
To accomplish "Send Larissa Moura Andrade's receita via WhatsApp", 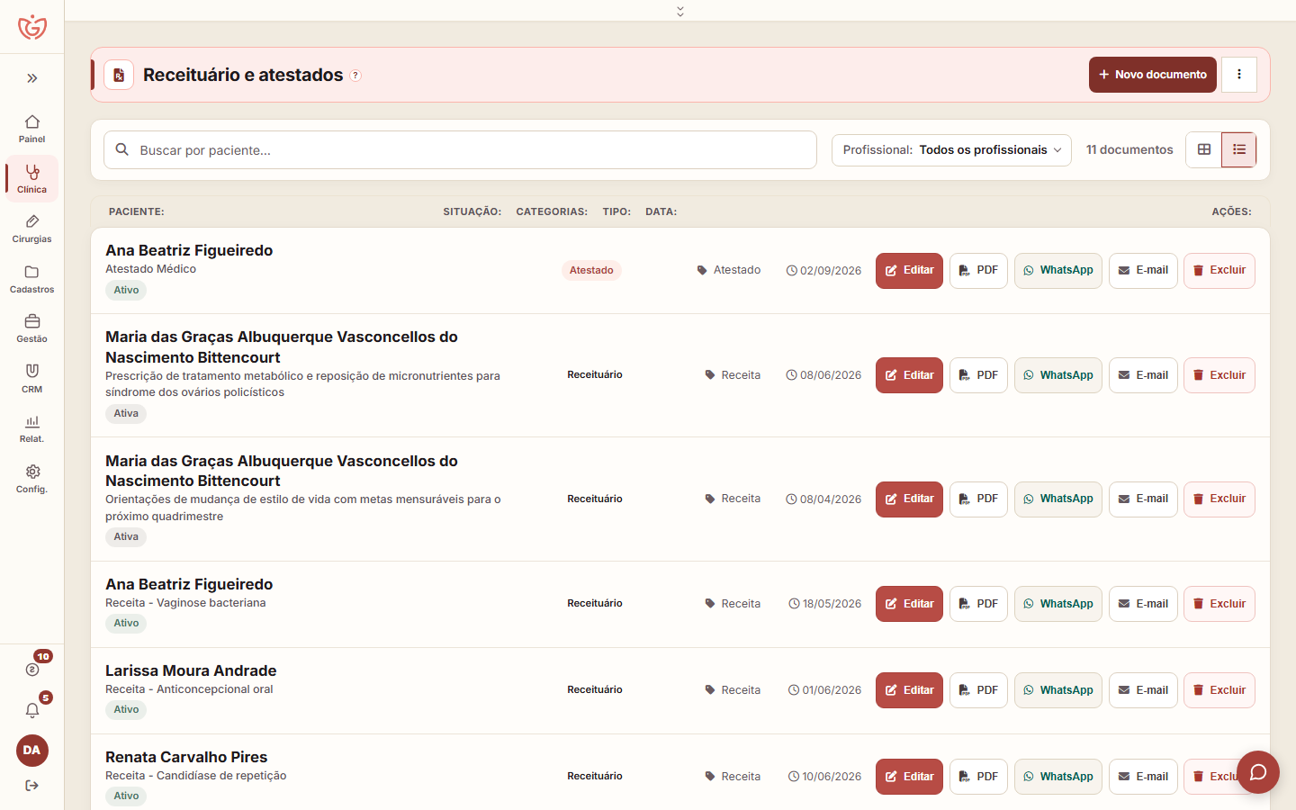I will click(1058, 690).
